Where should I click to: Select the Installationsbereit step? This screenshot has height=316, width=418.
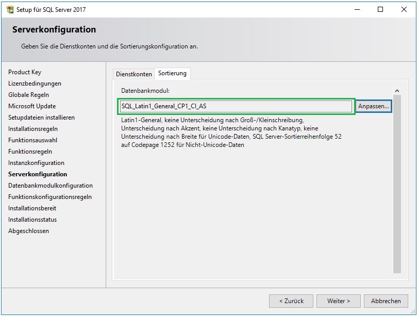pyautogui.click(x=31, y=208)
